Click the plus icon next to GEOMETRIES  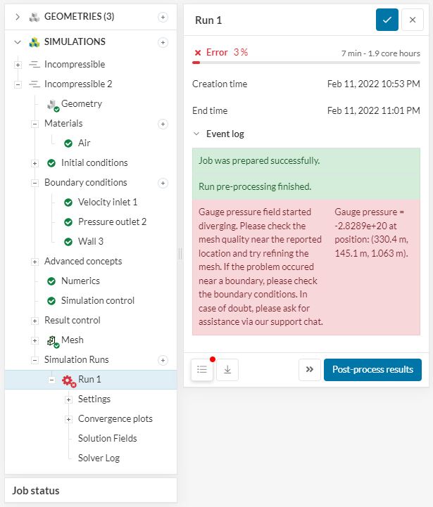(163, 17)
